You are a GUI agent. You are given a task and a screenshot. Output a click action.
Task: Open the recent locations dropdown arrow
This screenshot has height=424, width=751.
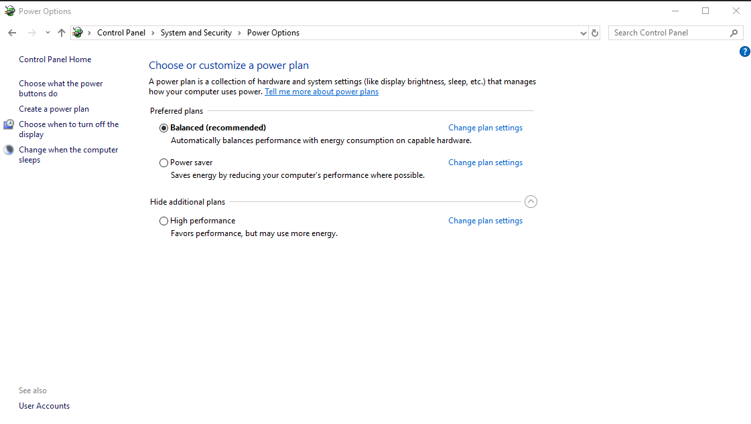tap(48, 33)
